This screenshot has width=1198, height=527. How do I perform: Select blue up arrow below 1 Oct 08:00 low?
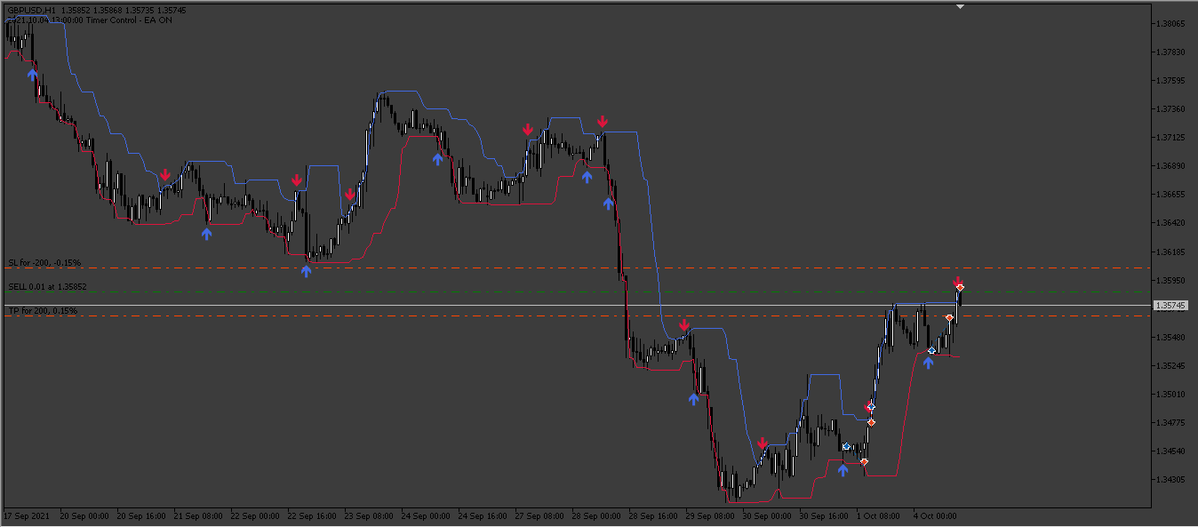(843, 469)
